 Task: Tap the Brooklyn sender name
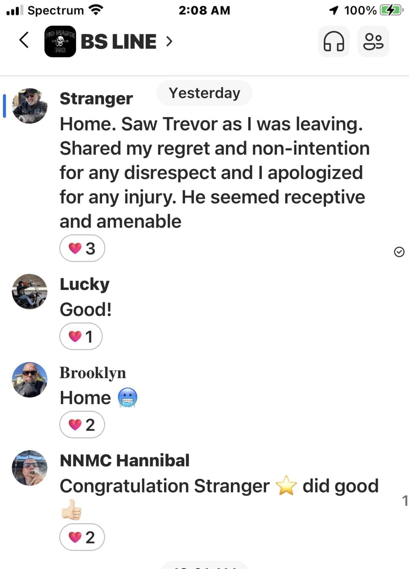93,373
